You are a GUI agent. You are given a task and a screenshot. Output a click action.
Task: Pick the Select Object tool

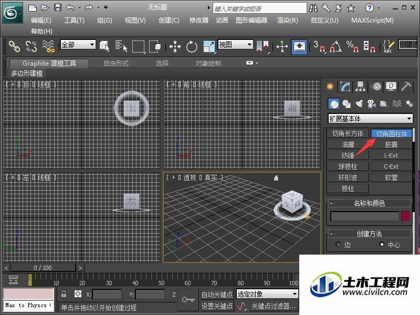104,46
